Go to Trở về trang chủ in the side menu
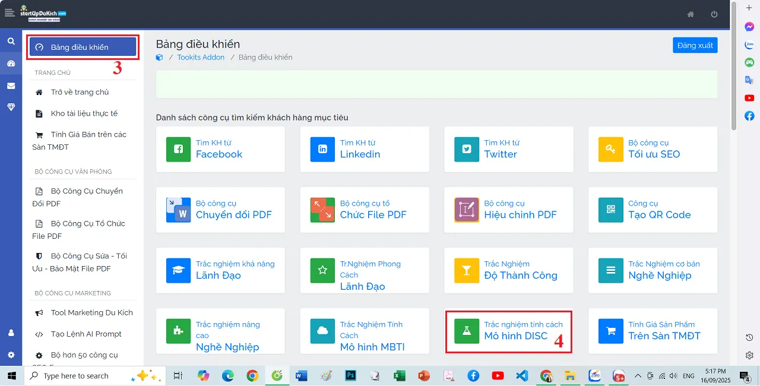This screenshot has height=386, width=760. pyautogui.click(x=80, y=92)
